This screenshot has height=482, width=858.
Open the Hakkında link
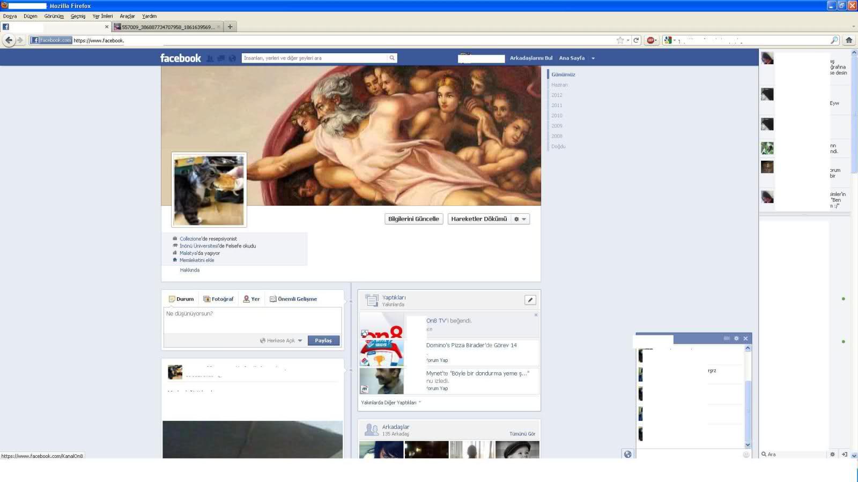click(190, 270)
